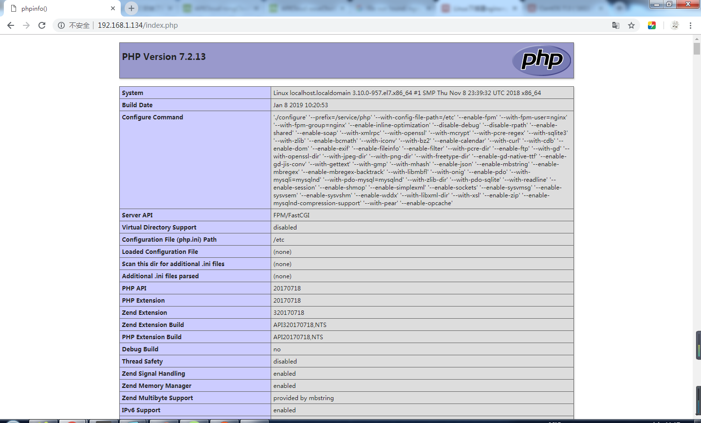Click the translate page icon

click(x=616, y=25)
